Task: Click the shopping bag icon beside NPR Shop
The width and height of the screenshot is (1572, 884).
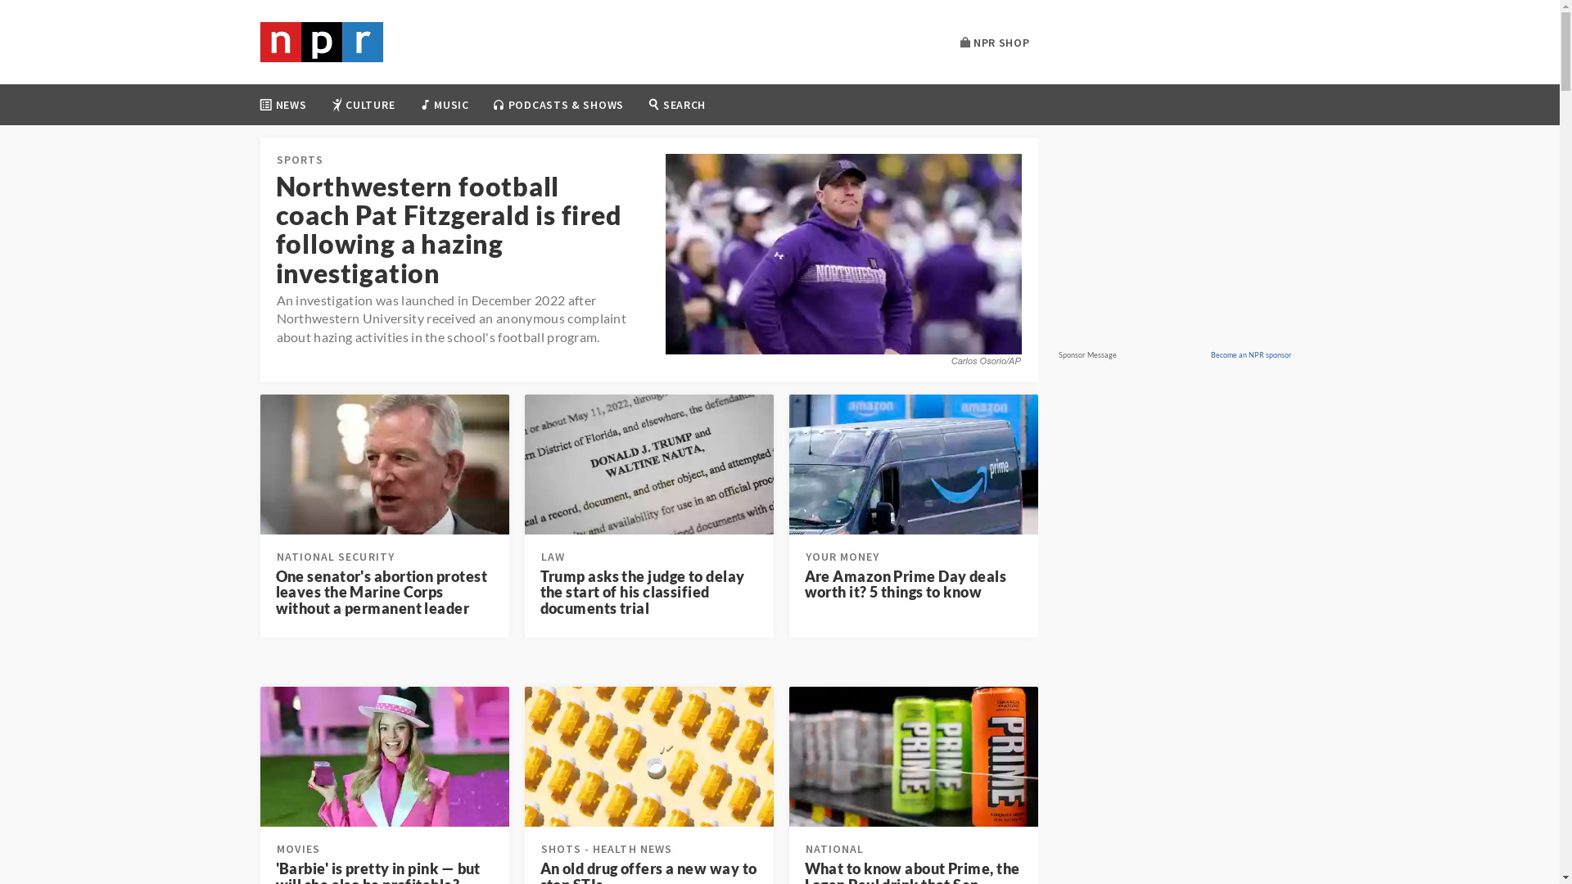Action: pos(965,42)
